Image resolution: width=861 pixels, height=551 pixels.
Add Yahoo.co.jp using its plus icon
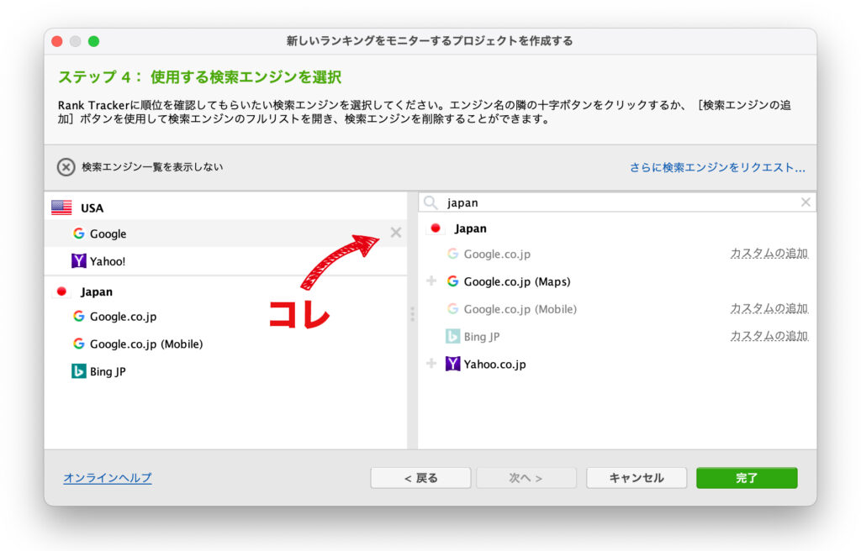click(x=431, y=364)
